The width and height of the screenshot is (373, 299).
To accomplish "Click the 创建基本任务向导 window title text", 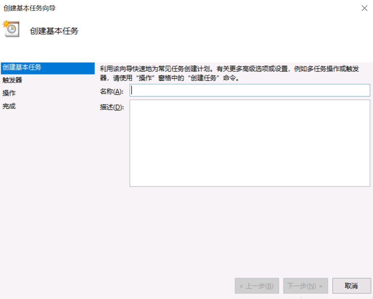I will pos(29,8).
